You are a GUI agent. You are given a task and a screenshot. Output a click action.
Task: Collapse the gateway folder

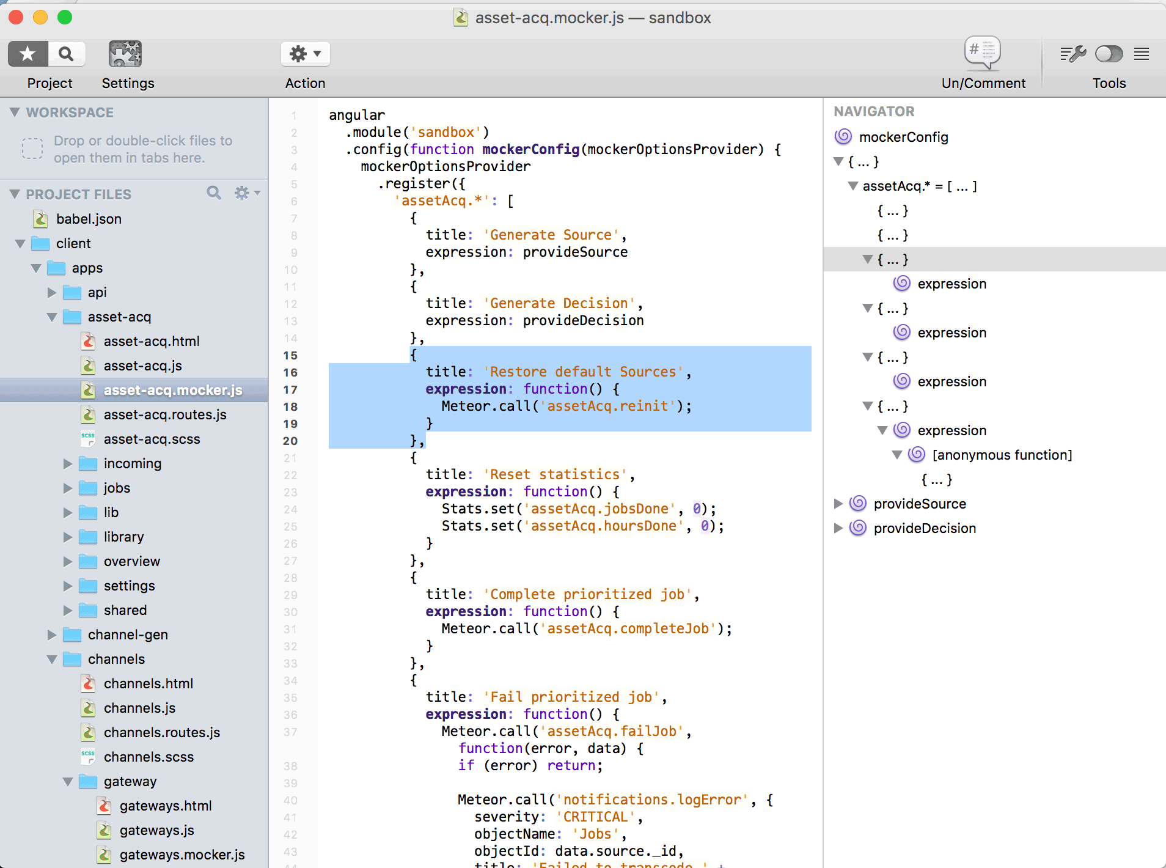(x=68, y=782)
